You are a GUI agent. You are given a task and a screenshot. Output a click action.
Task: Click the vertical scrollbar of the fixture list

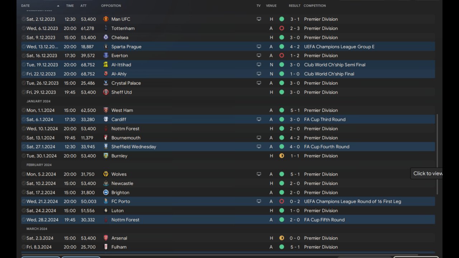437,154
